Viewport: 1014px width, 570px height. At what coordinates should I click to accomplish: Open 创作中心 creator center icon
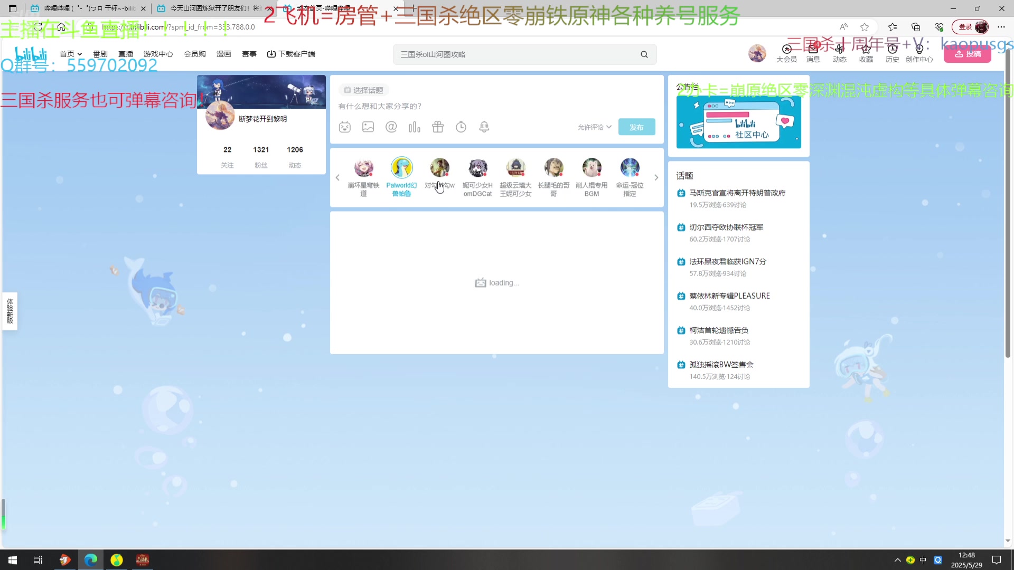(x=919, y=54)
